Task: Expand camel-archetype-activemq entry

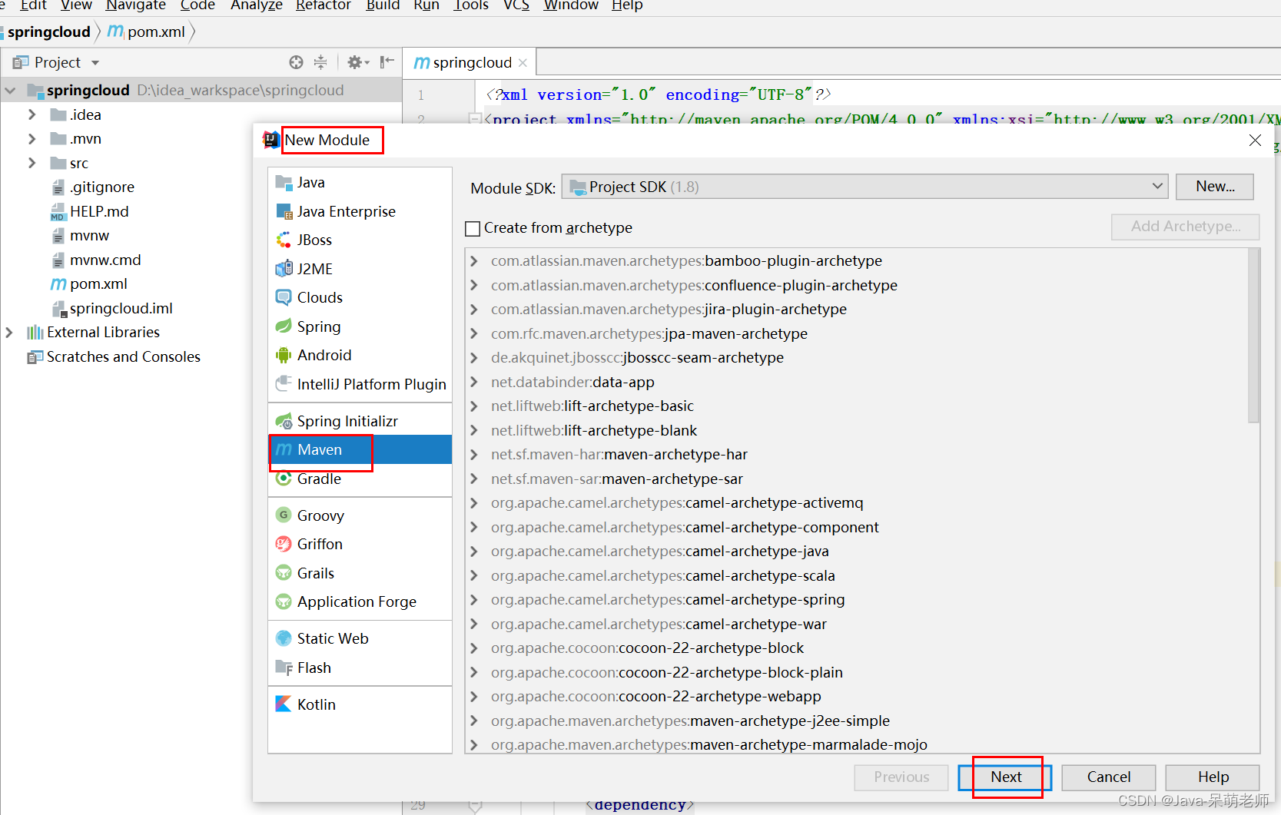Action: point(474,503)
